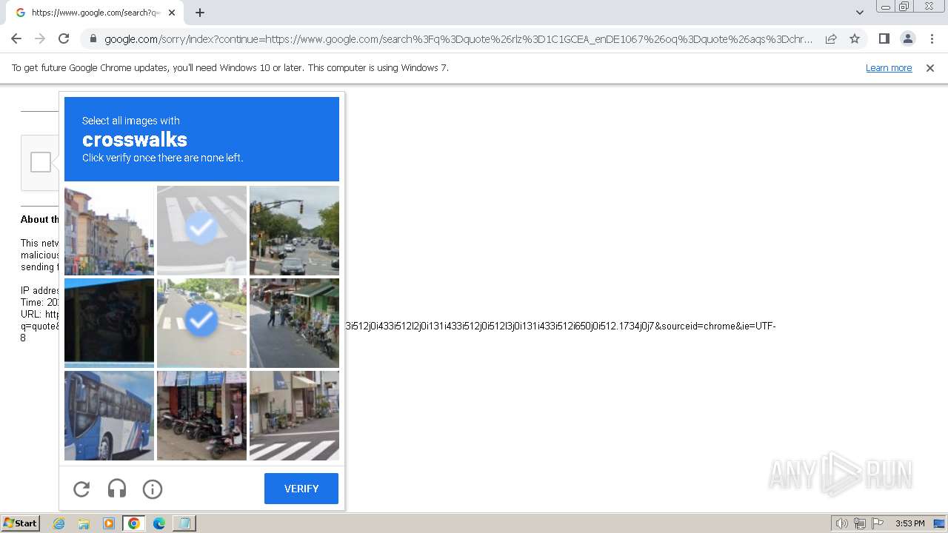The image size is (948, 533).
Task: Open the media player taskbar icon
Action: tap(109, 523)
